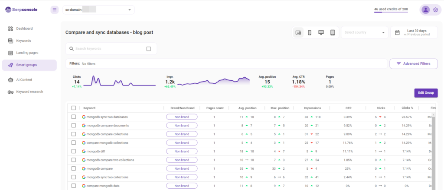Click the Avg. position summary value 15
This screenshot has height=190, width=444.
coord(267,82)
